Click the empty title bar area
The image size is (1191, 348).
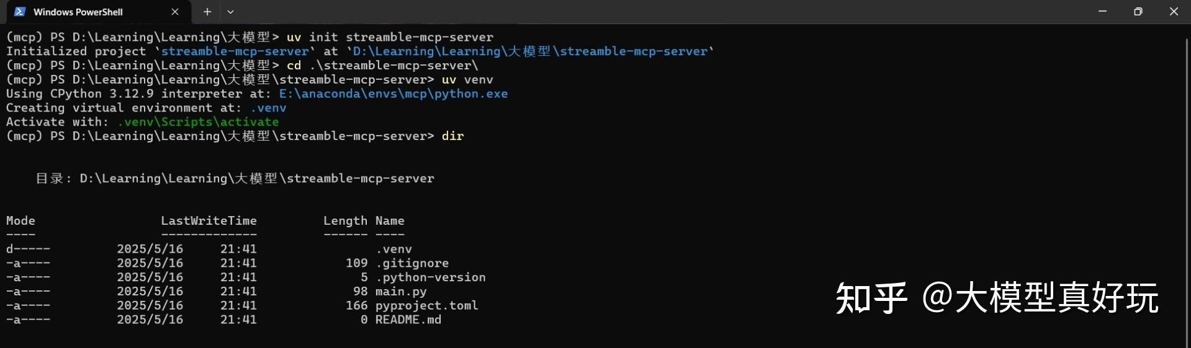click(658, 12)
